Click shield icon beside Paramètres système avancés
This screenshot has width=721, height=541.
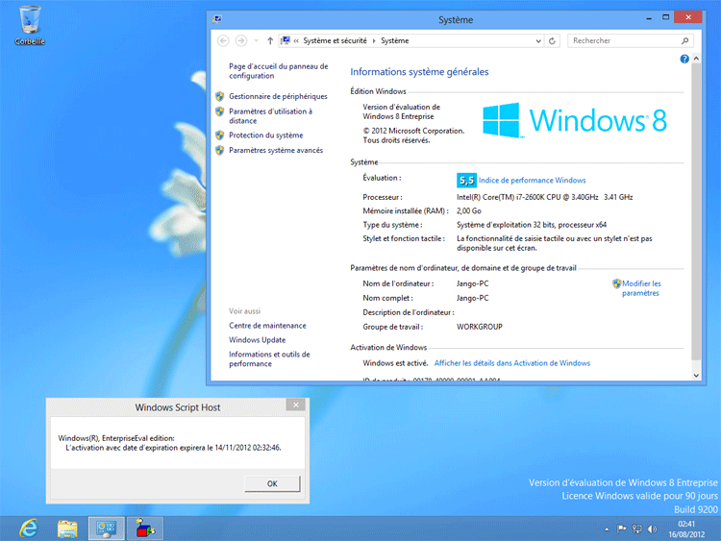[x=220, y=150]
